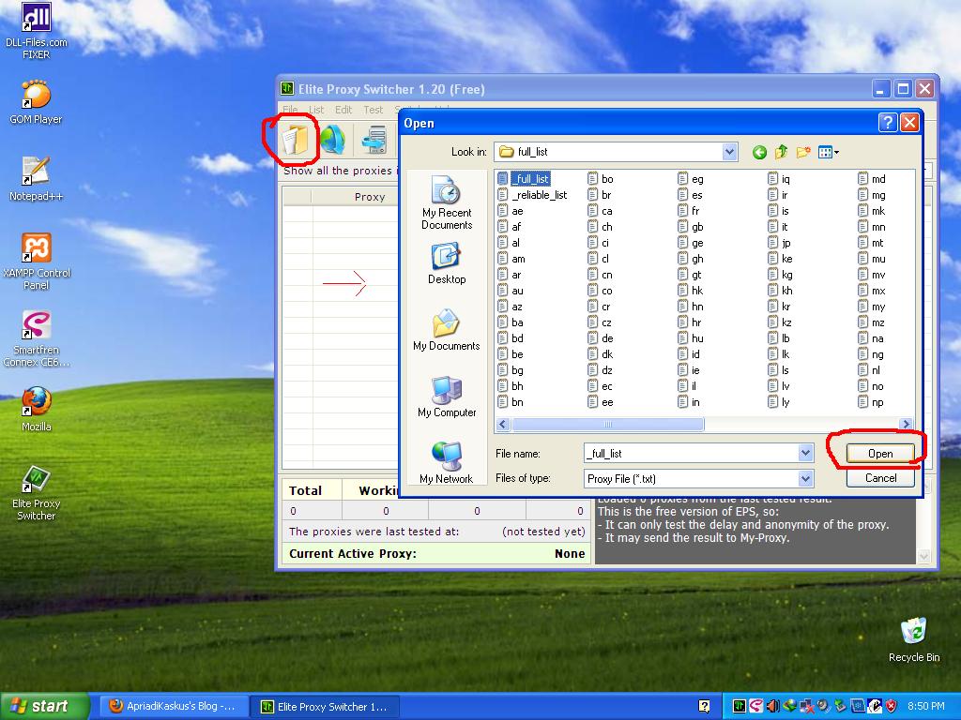Expand the File name dropdown arrow
Viewport: 961px width, 720px height.
[805, 453]
